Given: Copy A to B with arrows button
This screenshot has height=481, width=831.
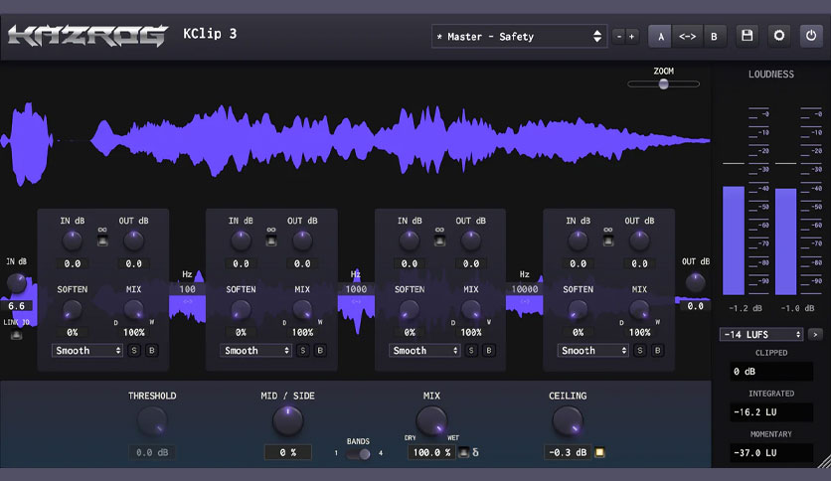Looking at the screenshot, I should click(x=688, y=37).
